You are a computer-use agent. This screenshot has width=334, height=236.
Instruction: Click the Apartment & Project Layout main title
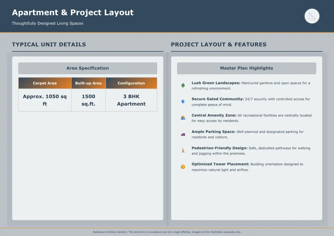coord(73,12)
